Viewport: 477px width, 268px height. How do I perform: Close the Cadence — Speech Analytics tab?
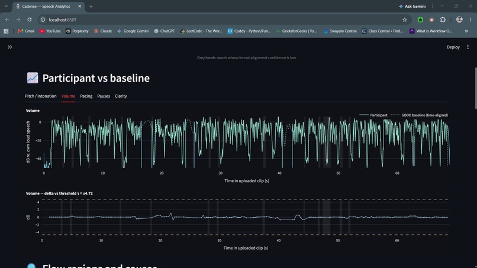pyautogui.click(x=80, y=7)
